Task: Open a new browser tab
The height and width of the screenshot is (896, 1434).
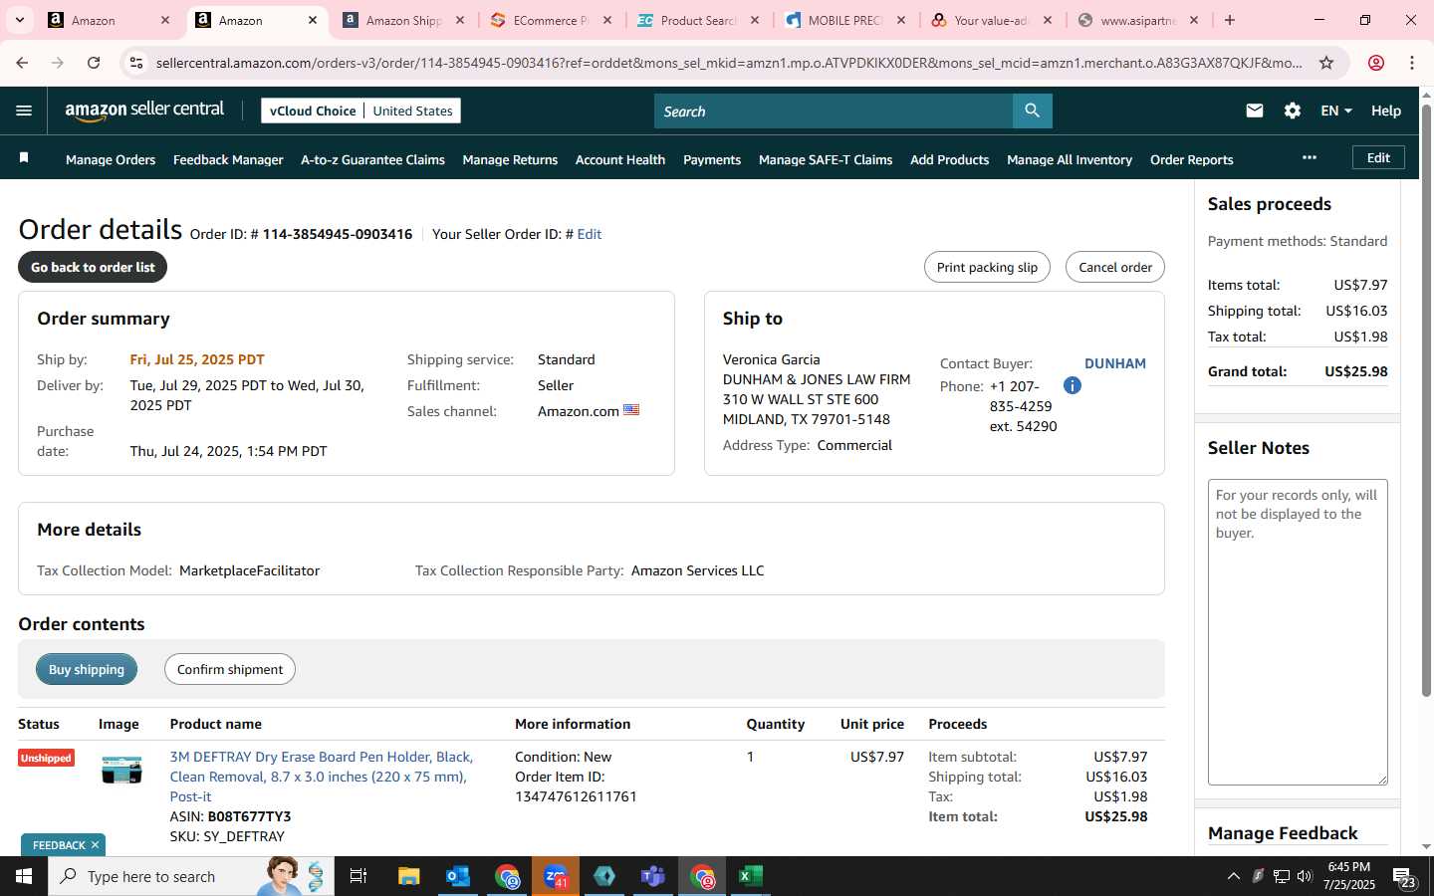Action: click(1229, 20)
